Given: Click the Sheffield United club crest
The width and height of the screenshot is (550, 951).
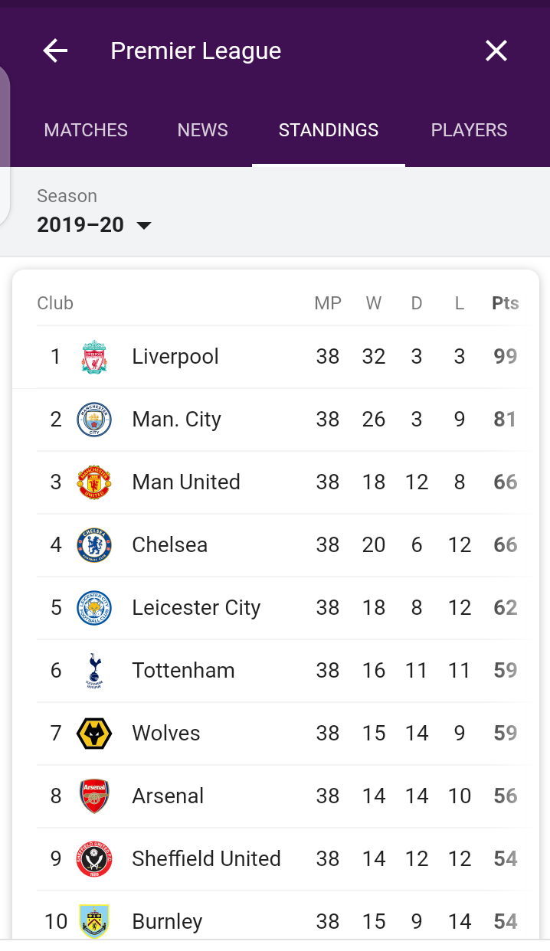Looking at the screenshot, I should point(94,859).
